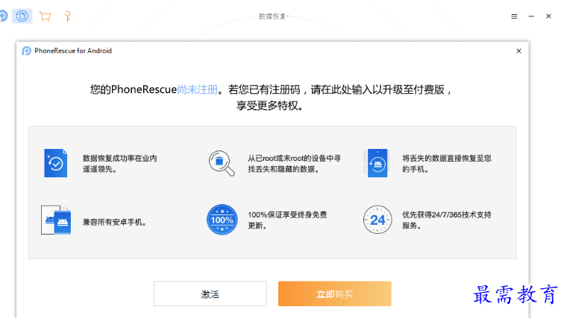Open the hamburger menu
564x318 pixels.
coord(514,16)
